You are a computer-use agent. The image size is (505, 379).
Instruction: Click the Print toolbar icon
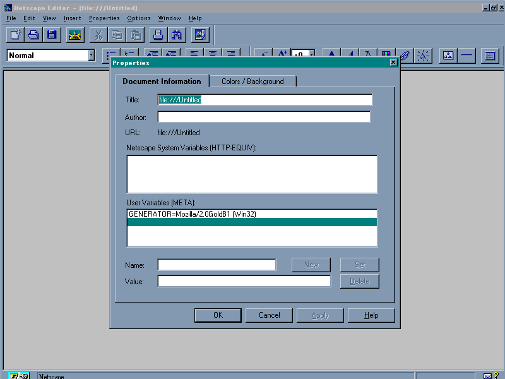pyautogui.click(x=159, y=35)
